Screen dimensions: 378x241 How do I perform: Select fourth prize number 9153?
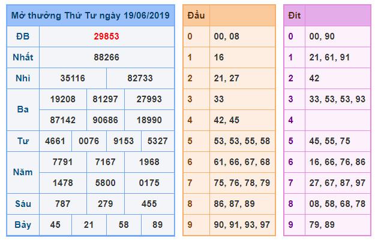tap(124, 141)
